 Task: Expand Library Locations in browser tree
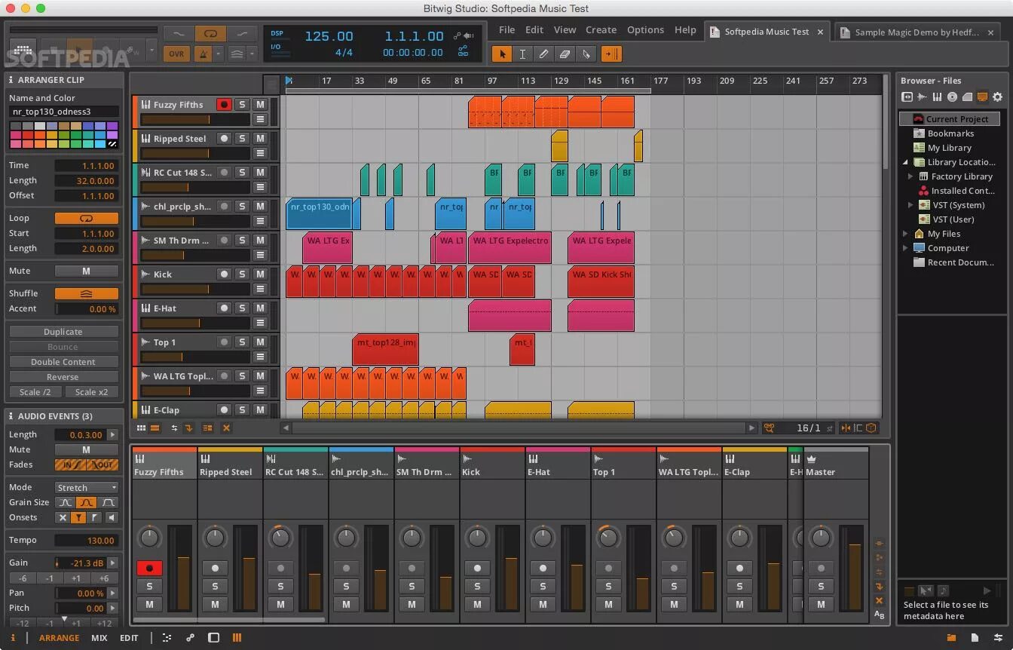pyautogui.click(x=906, y=162)
